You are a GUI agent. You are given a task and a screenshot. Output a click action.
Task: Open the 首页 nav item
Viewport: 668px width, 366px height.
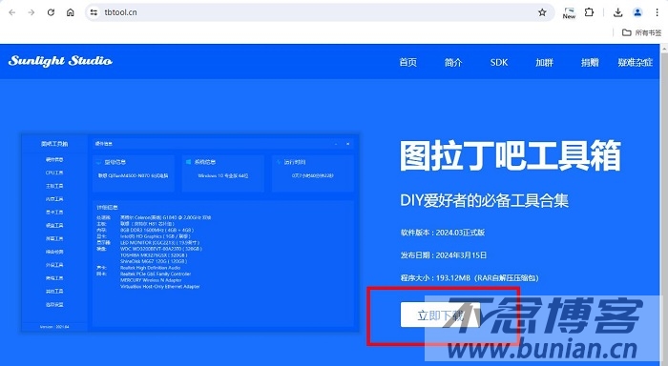click(x=407, y=63)
